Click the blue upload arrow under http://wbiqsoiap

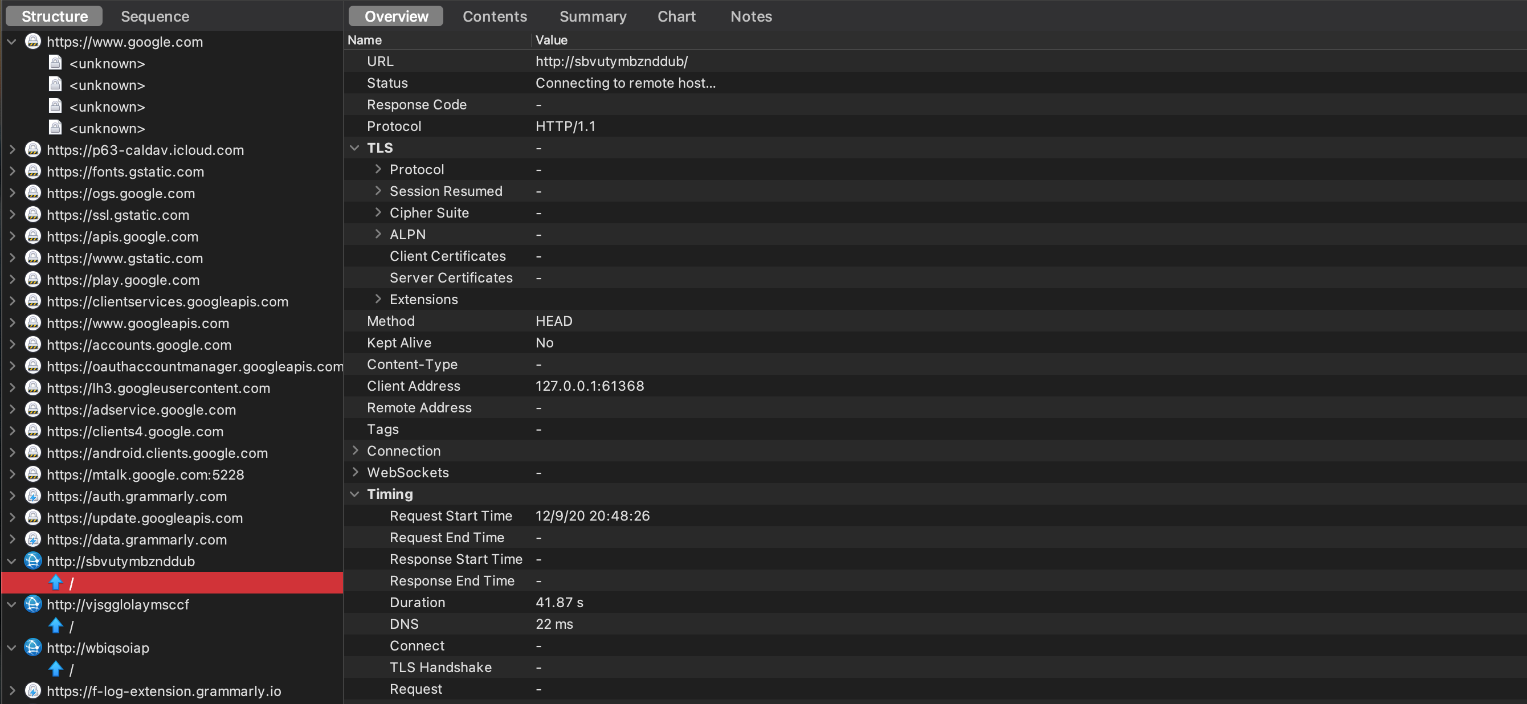(x=56, y=669)
